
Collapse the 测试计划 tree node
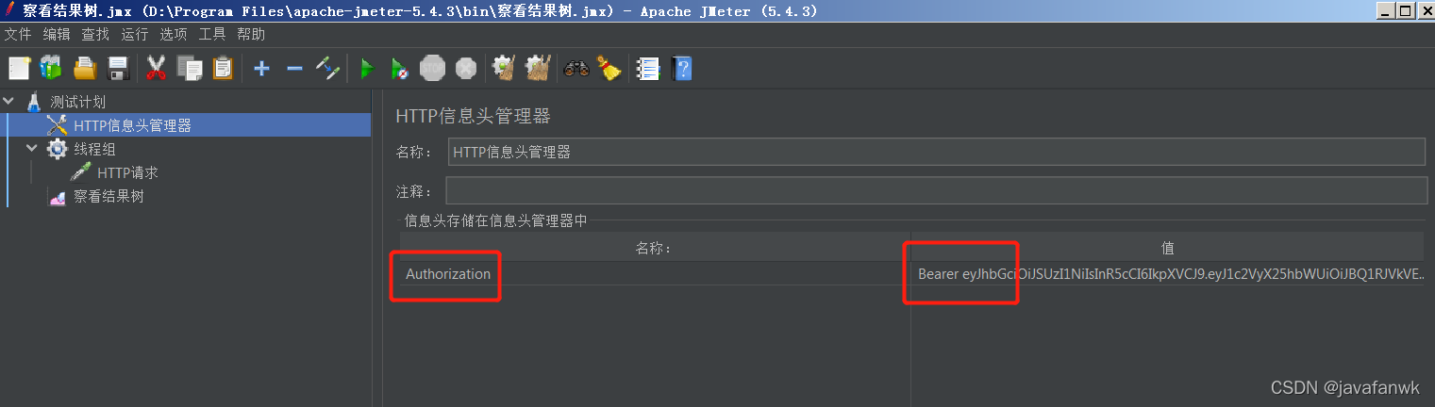(9, 102)
